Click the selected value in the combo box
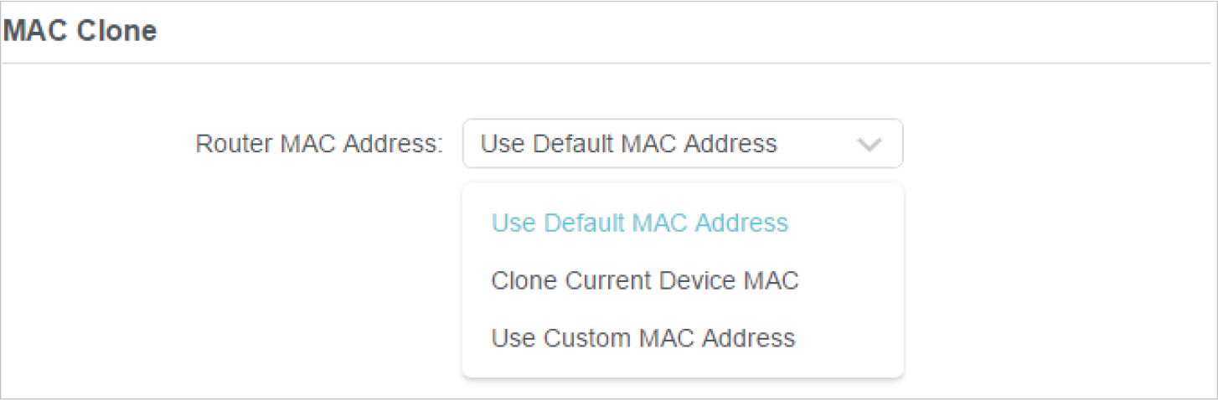 coord(628,144)
